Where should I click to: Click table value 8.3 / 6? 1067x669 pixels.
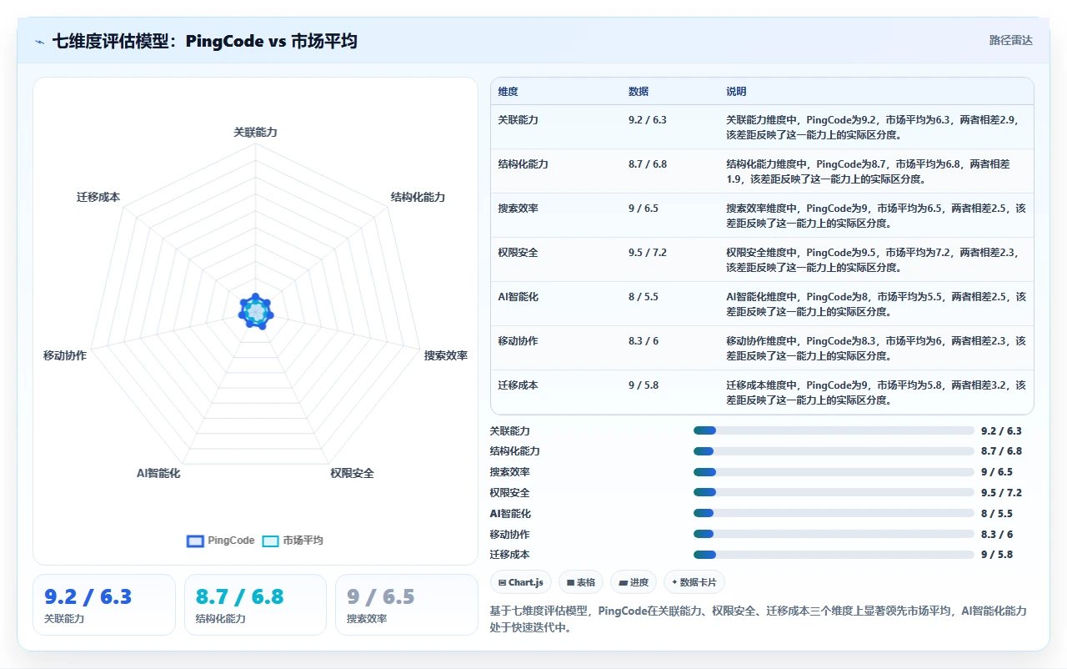click(x=644, y=341)
